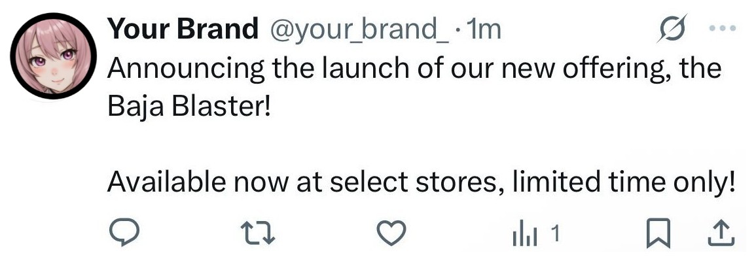This screenshot has width=756, height=257.
Task: Click the text line starting with Announcing
Action: 414,69
